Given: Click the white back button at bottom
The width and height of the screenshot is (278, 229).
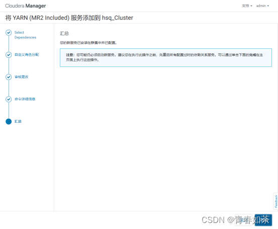Looking at the screenshot, I should tap(243, 220).
